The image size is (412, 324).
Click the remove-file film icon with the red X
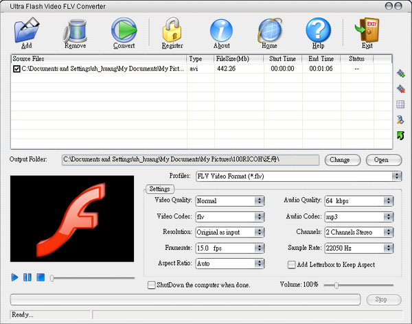(401, 89)
